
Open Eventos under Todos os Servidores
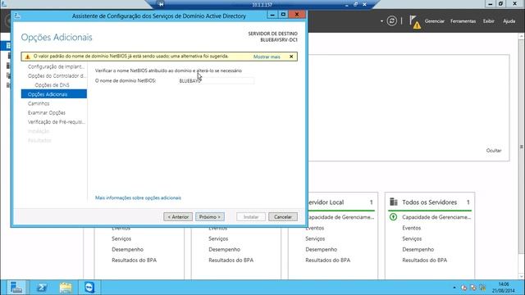(x=411, y=228)
